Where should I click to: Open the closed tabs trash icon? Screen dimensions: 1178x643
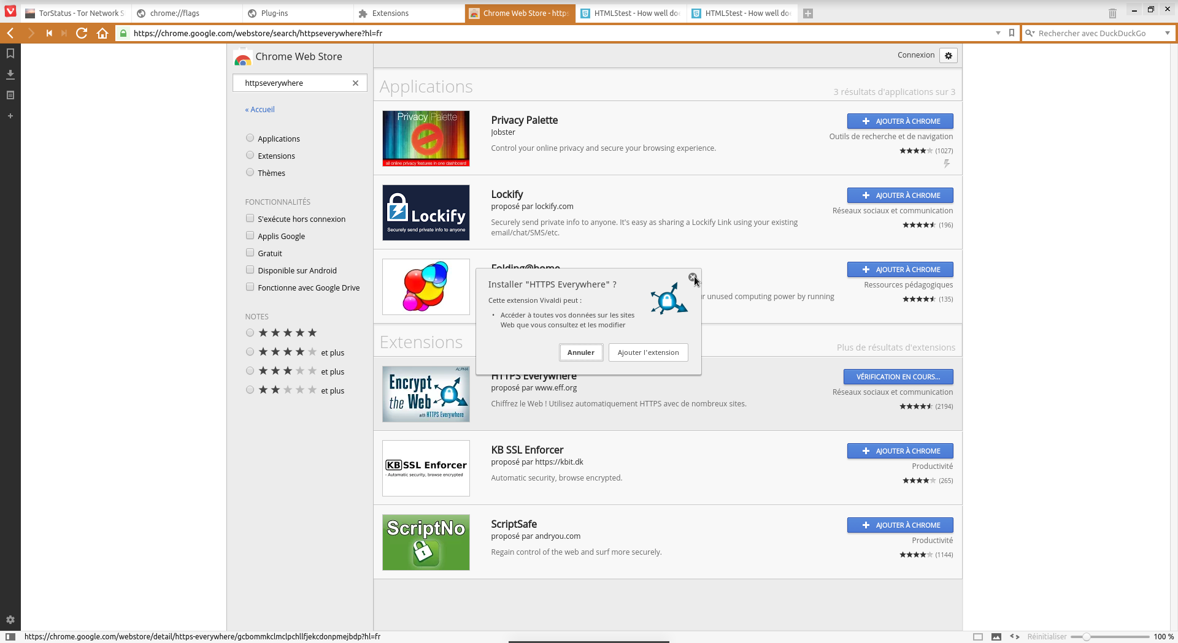1112,13
